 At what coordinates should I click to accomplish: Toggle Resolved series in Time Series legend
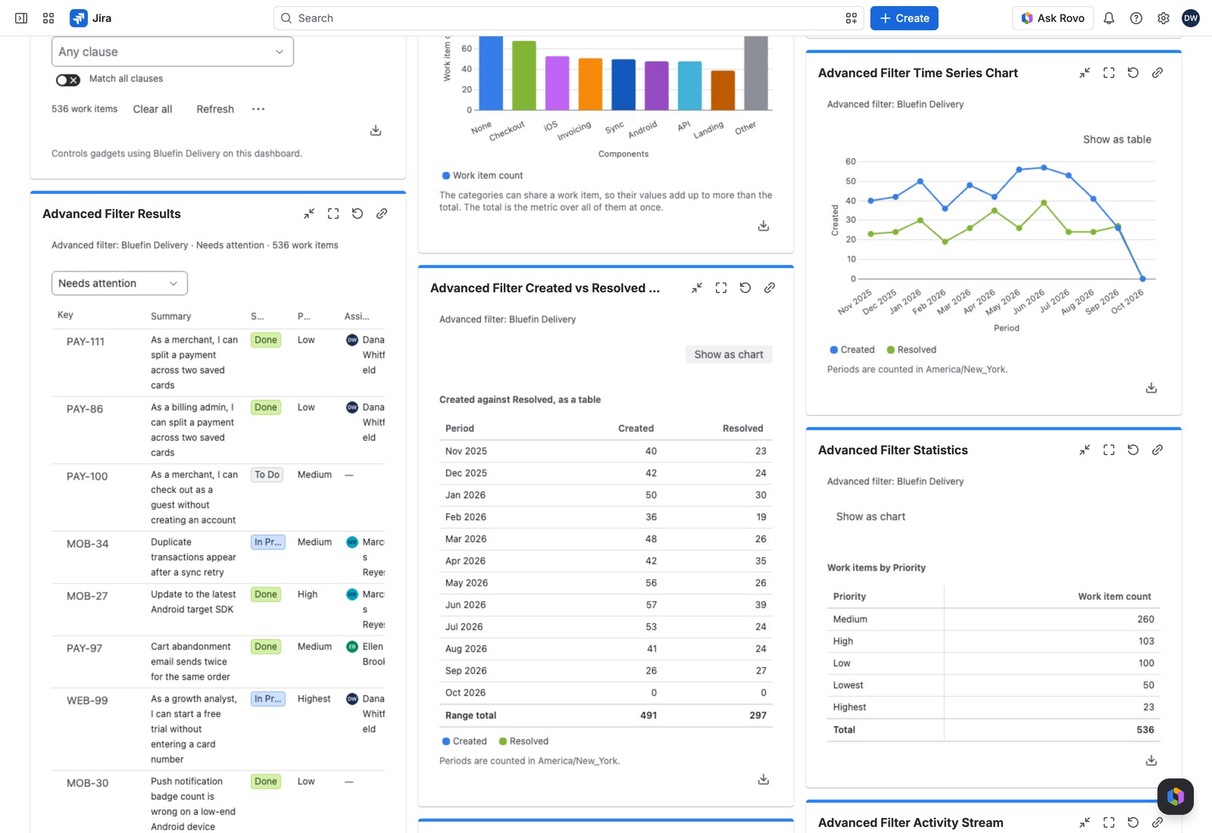(x=911, y=350)
